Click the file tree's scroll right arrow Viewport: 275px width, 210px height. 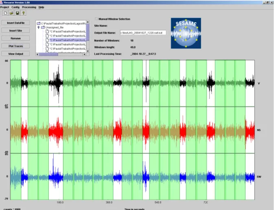tap(85, 55)
